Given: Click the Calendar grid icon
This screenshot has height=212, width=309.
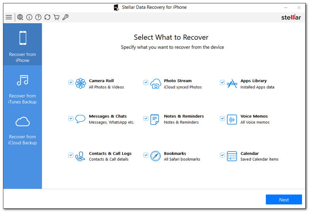Looking at the screenshot, I should click(x=232, y=156).
